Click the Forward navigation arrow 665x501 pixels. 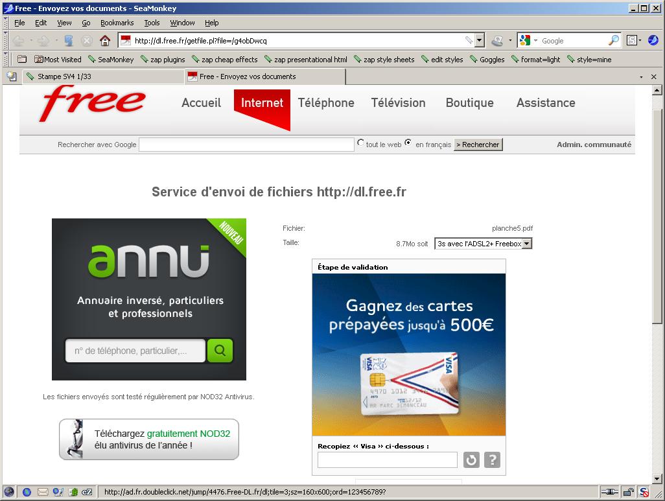pyautogui.click(x=43, y=41)
